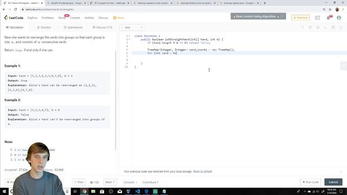Expand the Console panel dropdown
The width and height of the screenshot is (347, 195).
pyautogui.click(x=130, y=182)
